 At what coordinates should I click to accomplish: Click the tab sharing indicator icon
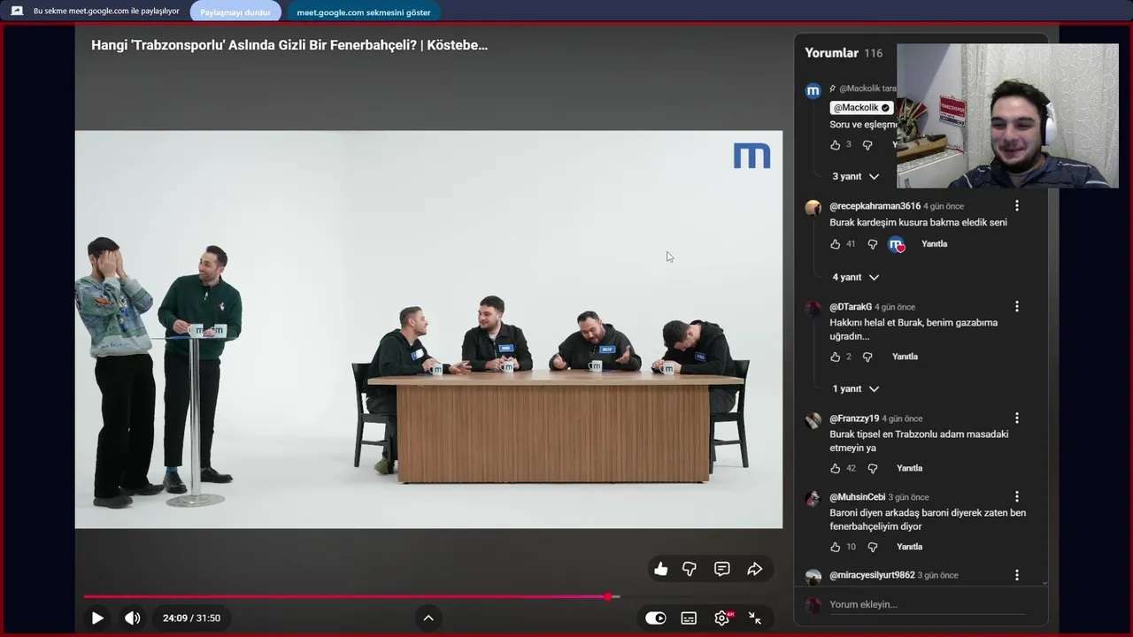pos(17,12)
